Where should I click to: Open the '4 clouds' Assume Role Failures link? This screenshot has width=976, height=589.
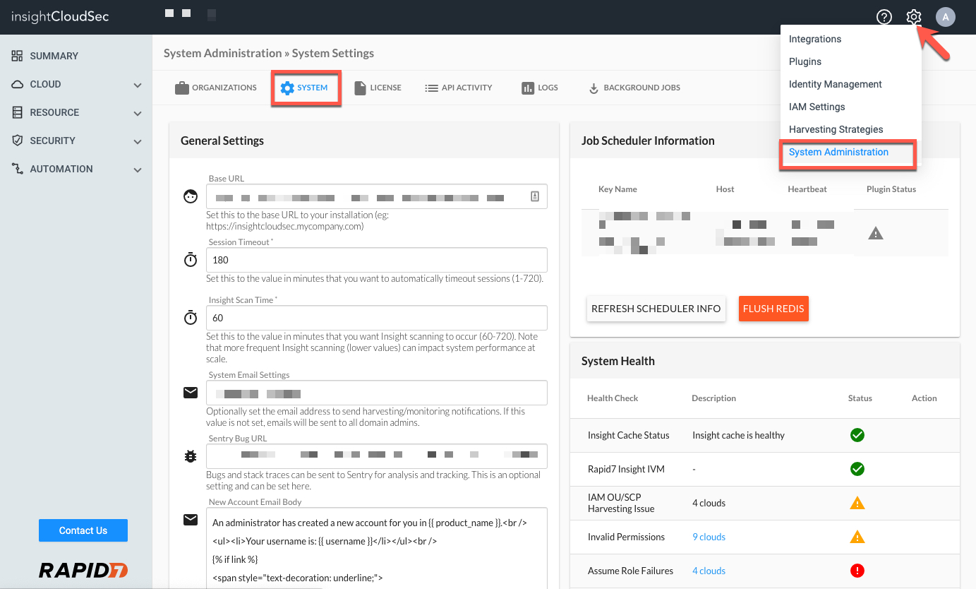(x=709, y=571)
